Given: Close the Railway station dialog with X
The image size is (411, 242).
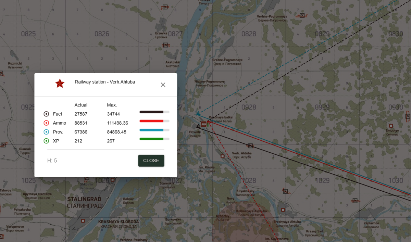Looking at the screenshot, I should click(163, 85).
